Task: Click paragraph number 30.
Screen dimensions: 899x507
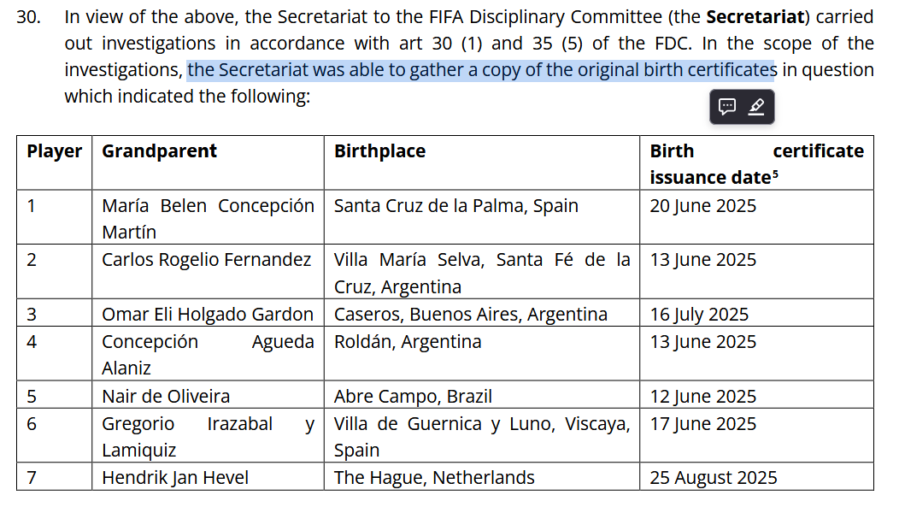Action: [29, 17]
